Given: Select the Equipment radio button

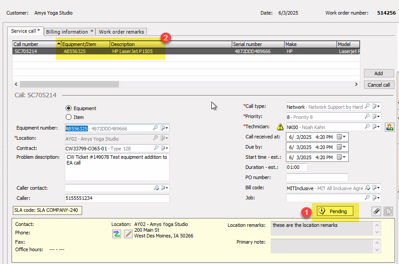Looking at the screenshot, I should coord(68,108).
